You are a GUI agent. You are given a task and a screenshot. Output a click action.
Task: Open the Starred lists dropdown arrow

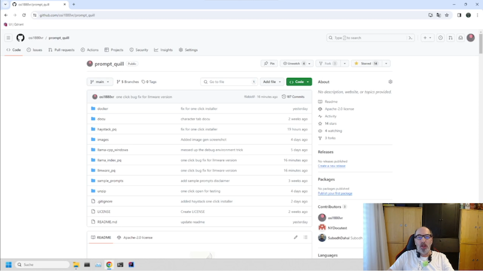tap(386, 63)
